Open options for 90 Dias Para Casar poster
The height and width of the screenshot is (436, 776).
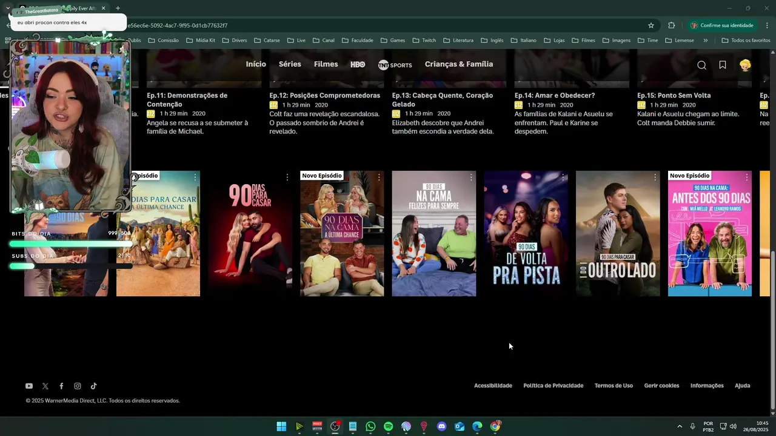click(287, 177)
